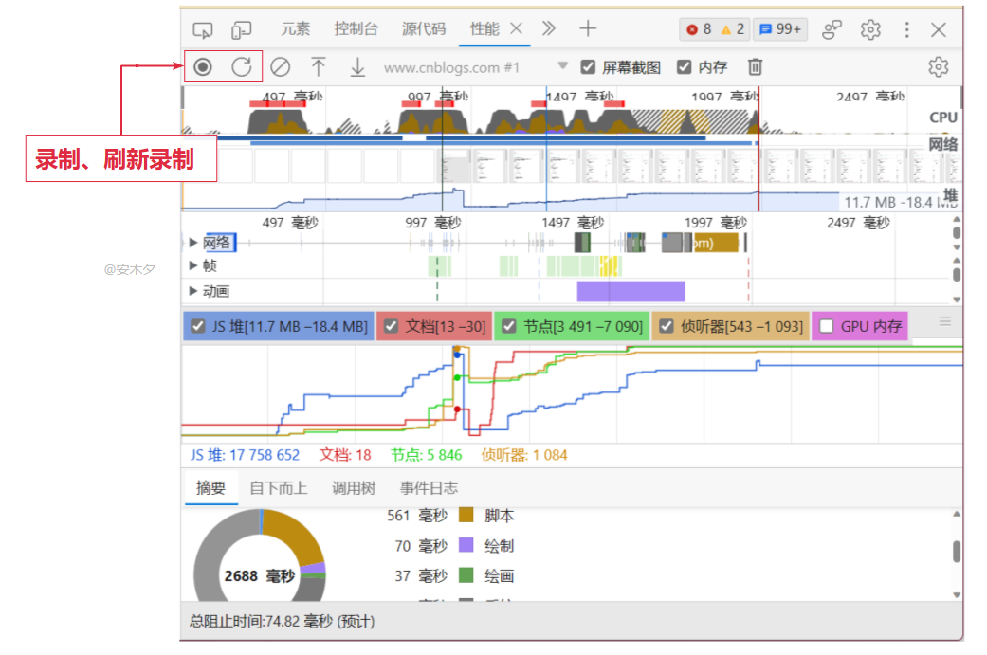Click the clear recording icon

280,67
